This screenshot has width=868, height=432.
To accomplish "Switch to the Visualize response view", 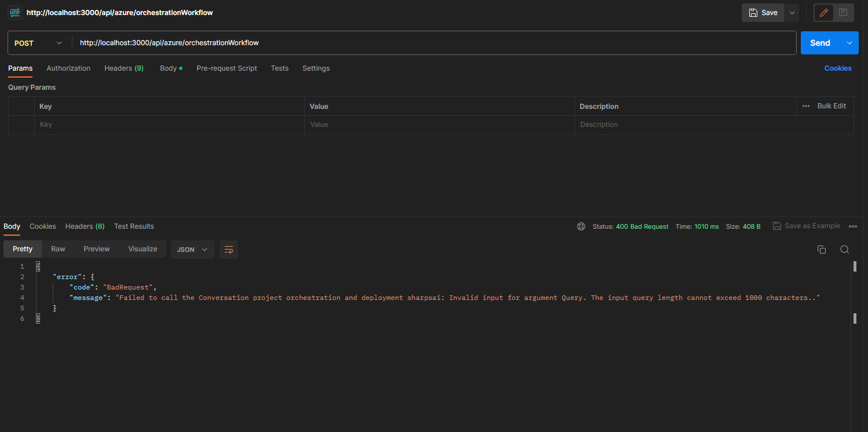I will (x=143, y=248).
